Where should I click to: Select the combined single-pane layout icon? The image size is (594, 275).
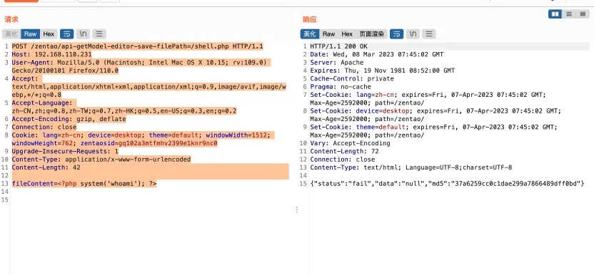pyautogui.click(x=583, y=14)
